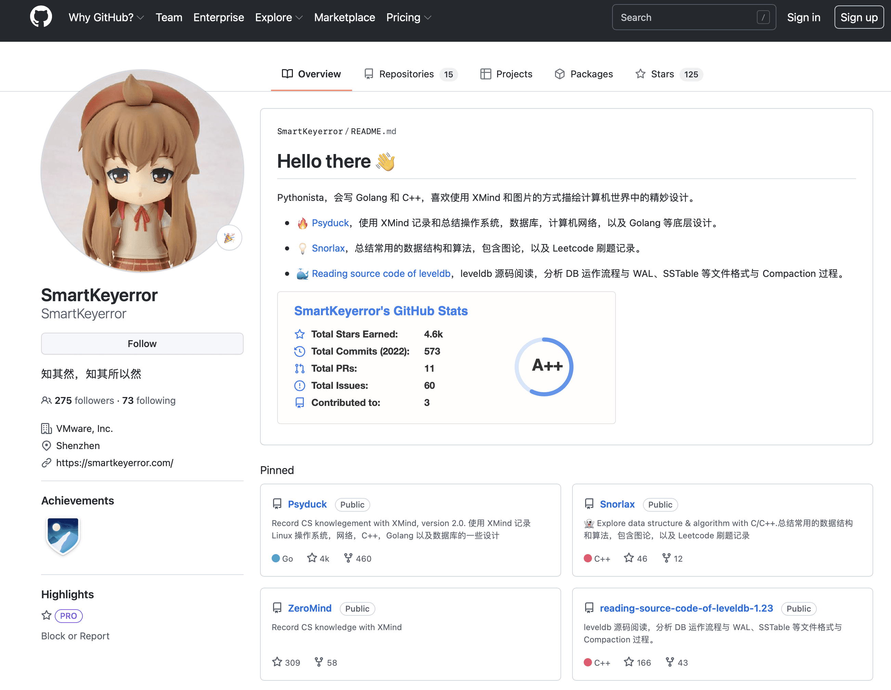
Task: Open the Pricing dropdown
Action: pyautogui.click(x=409, y=17)
